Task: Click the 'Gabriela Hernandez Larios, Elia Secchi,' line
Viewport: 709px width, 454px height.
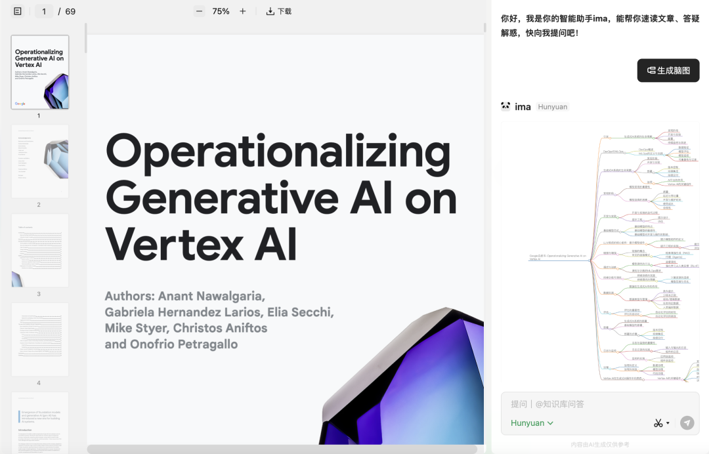Action: point(219,312)
